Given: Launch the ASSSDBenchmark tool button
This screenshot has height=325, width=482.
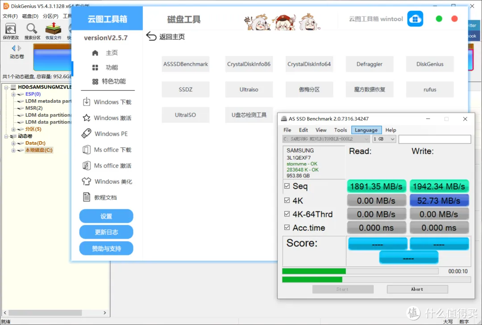Looking at the screenshot, I should (185, 64).
